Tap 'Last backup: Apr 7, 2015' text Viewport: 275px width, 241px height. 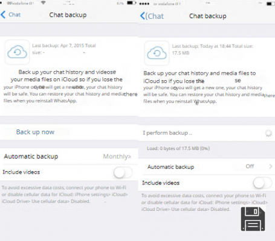click(58, 46)
